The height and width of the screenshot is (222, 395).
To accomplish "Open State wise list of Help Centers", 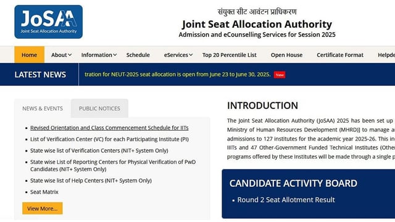I will pyautogui.click(x=91, y=181).
